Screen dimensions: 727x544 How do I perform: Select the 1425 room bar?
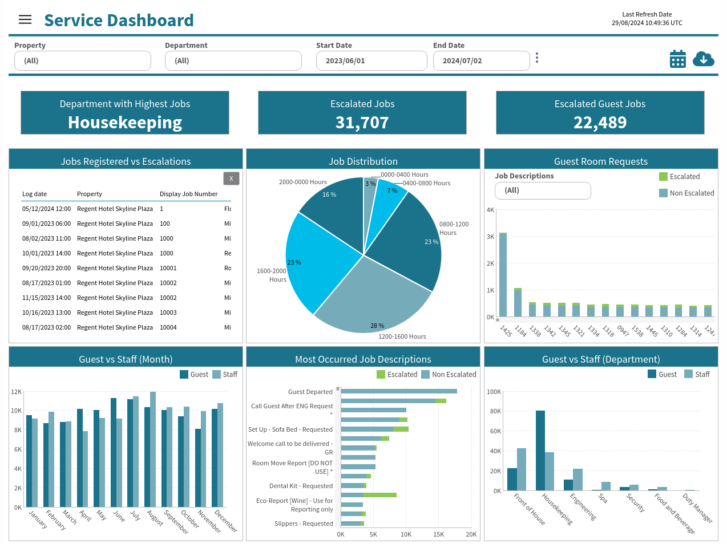[x=503, y=274]
